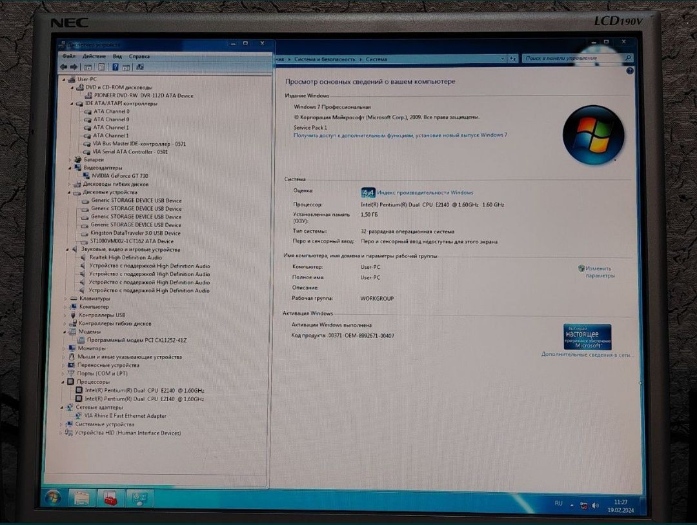The image size is (697, 525).
Task: Collapse the User-PC root node
Action: (64, 79)
